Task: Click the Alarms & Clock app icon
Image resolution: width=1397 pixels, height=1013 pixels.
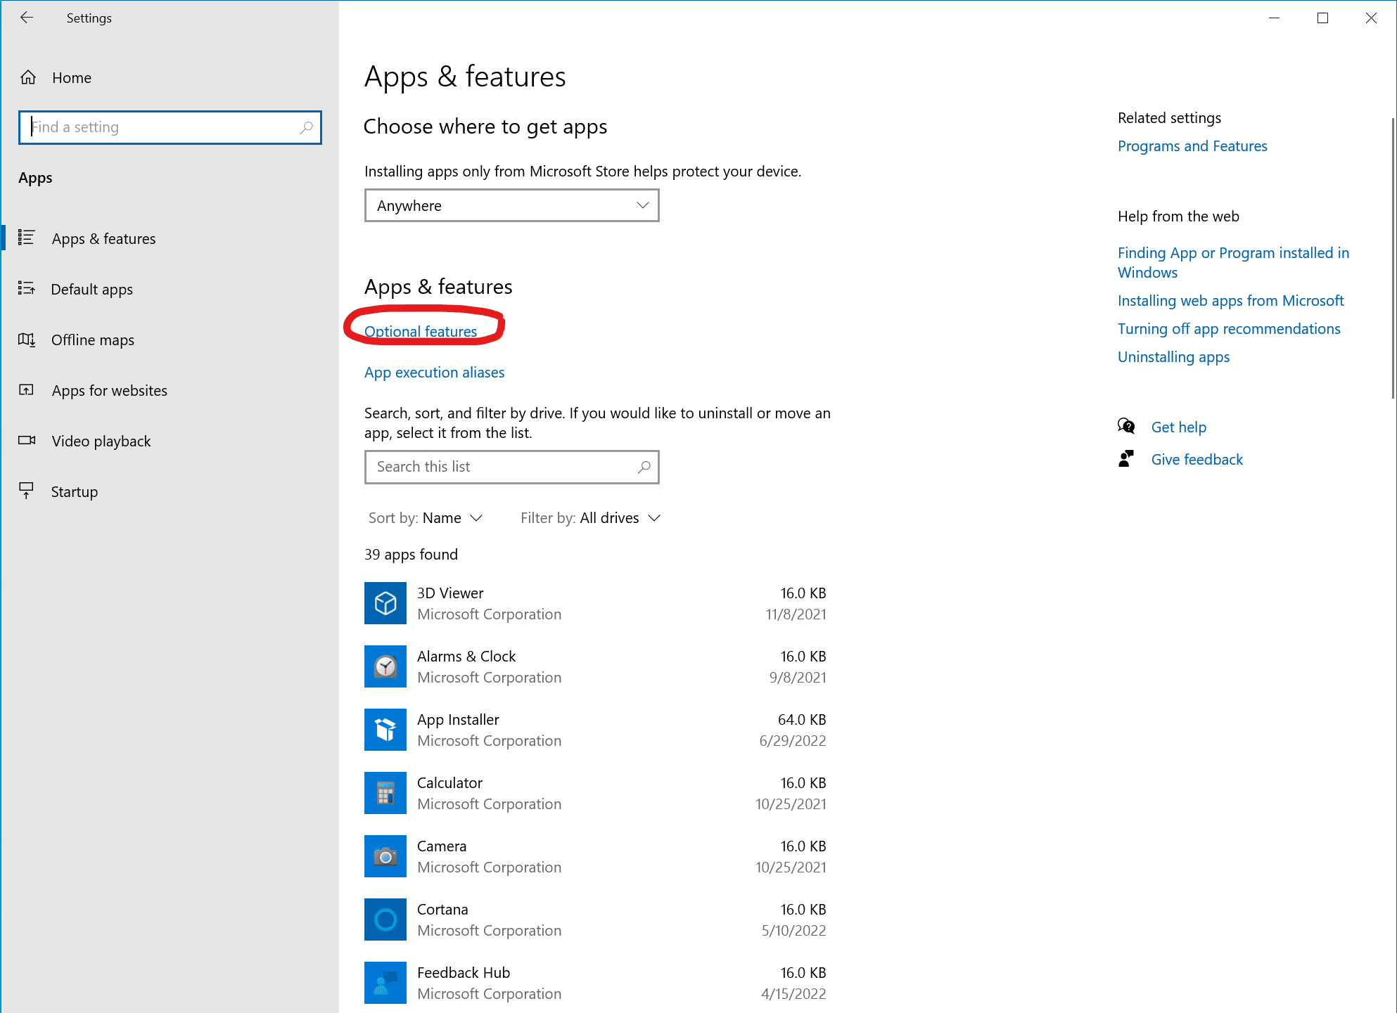Action: (x=385, y=666)
